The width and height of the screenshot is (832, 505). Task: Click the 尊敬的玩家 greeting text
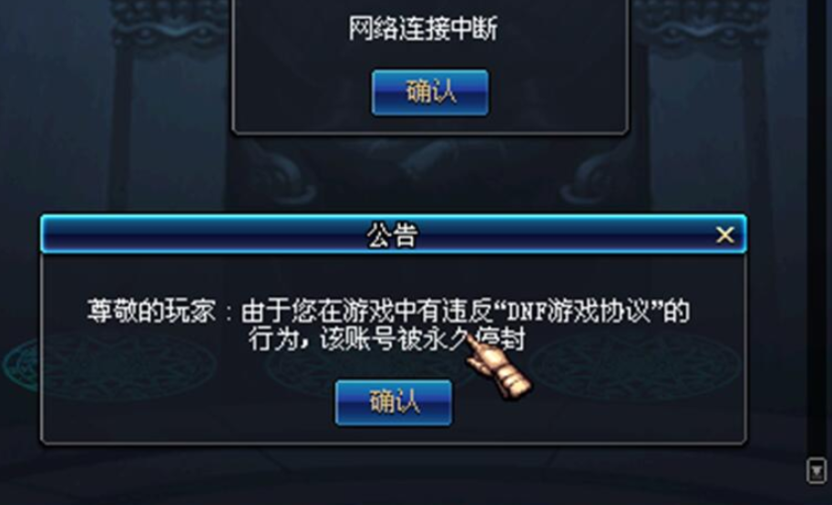pos(152,311)
